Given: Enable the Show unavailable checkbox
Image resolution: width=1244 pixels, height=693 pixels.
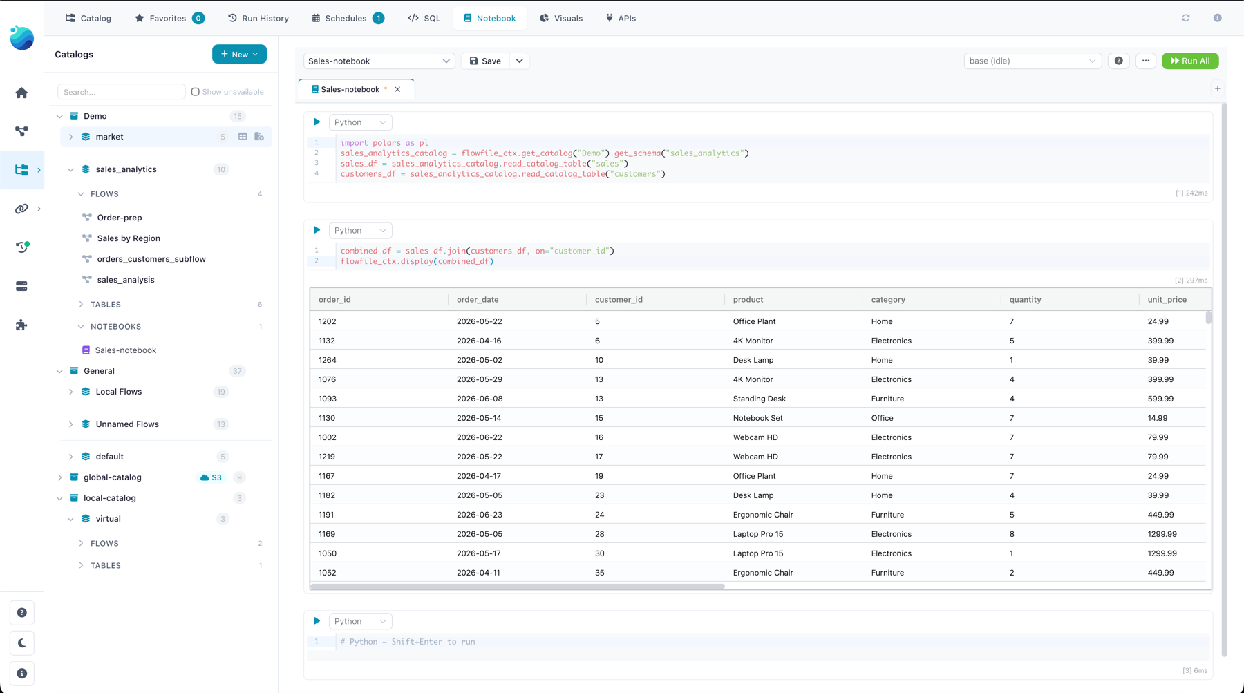Looking at the screenshot, I should coord(196,92).
